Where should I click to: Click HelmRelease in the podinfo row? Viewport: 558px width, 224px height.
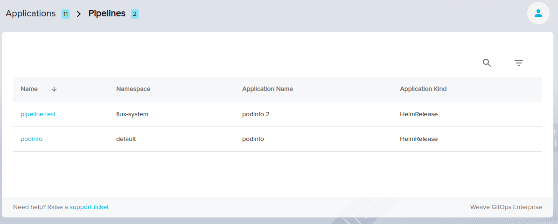419,139
